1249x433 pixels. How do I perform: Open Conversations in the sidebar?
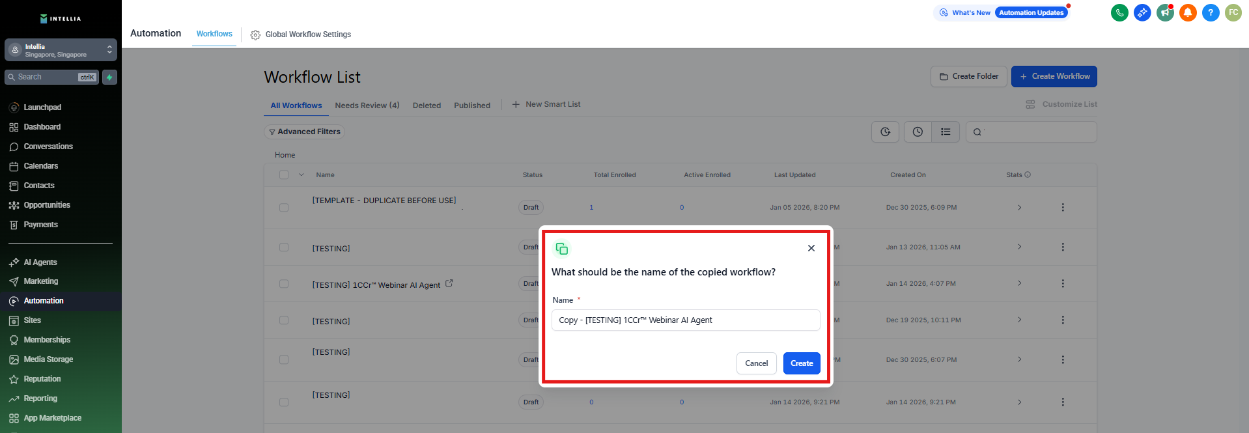(x=48, y=147)
